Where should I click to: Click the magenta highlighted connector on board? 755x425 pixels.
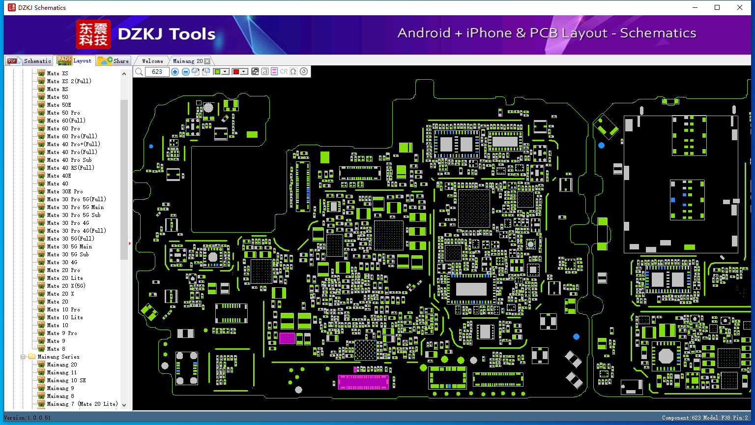[363, 382]
